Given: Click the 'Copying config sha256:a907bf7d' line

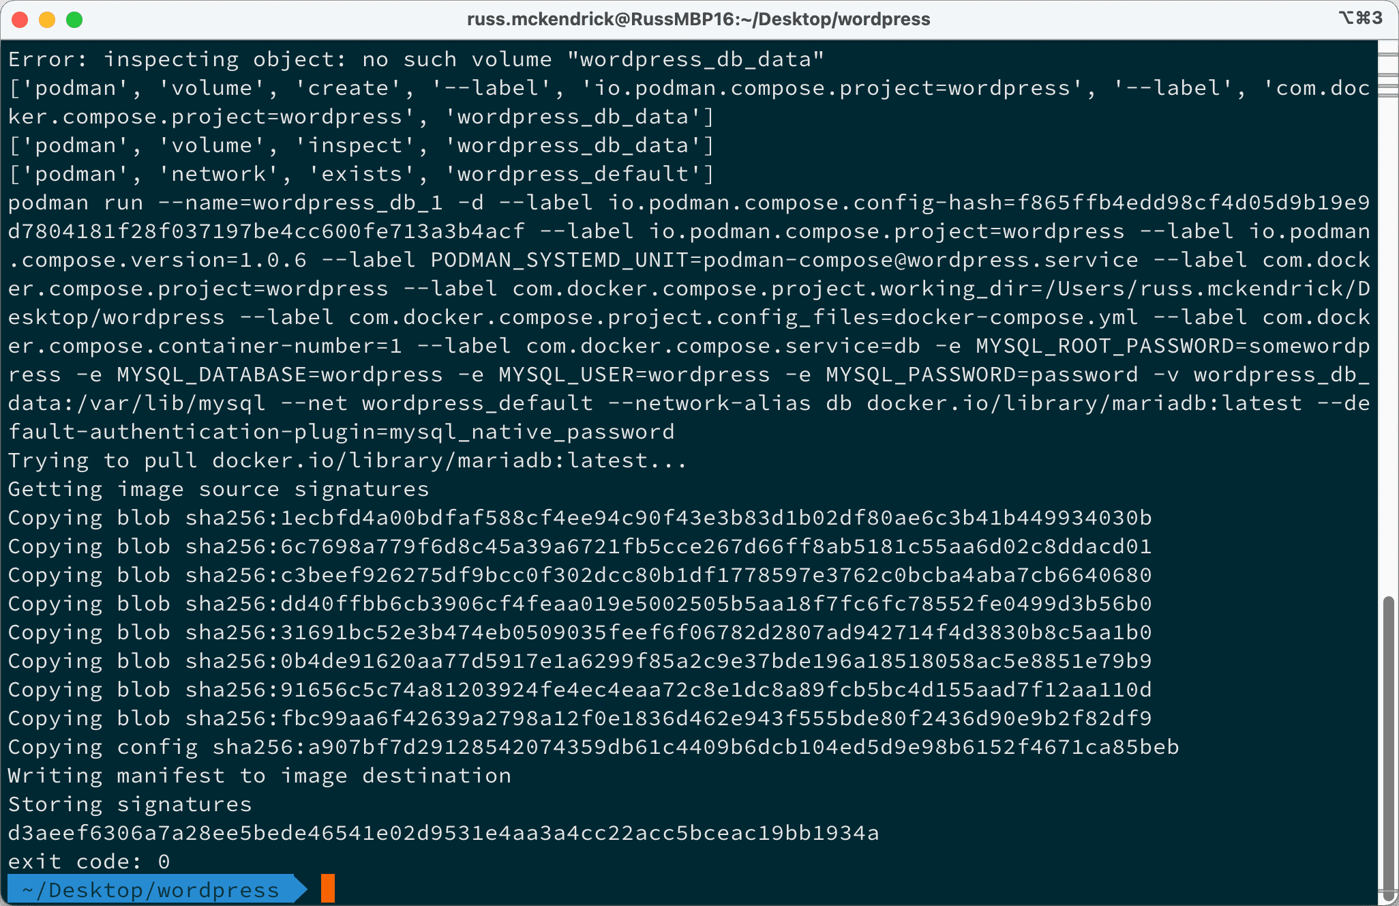Looking at the screenshot, I should tap(594, 746).
